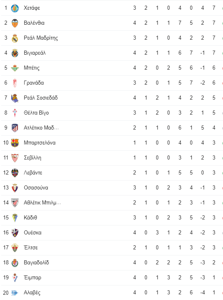Open the Ουέσκα team row
223x300 pixels.
112,233
